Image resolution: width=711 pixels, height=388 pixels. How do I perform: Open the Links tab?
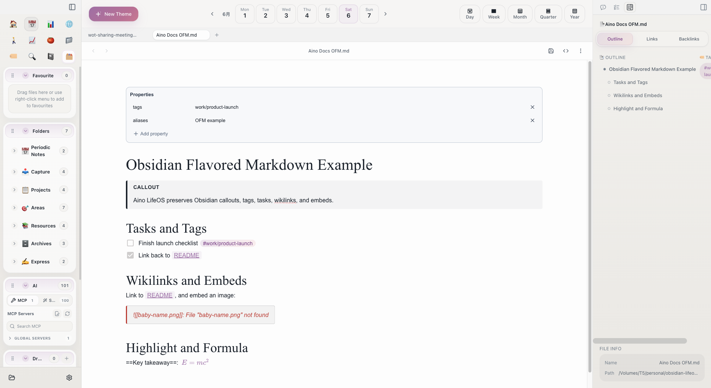(x=652, y=39)
